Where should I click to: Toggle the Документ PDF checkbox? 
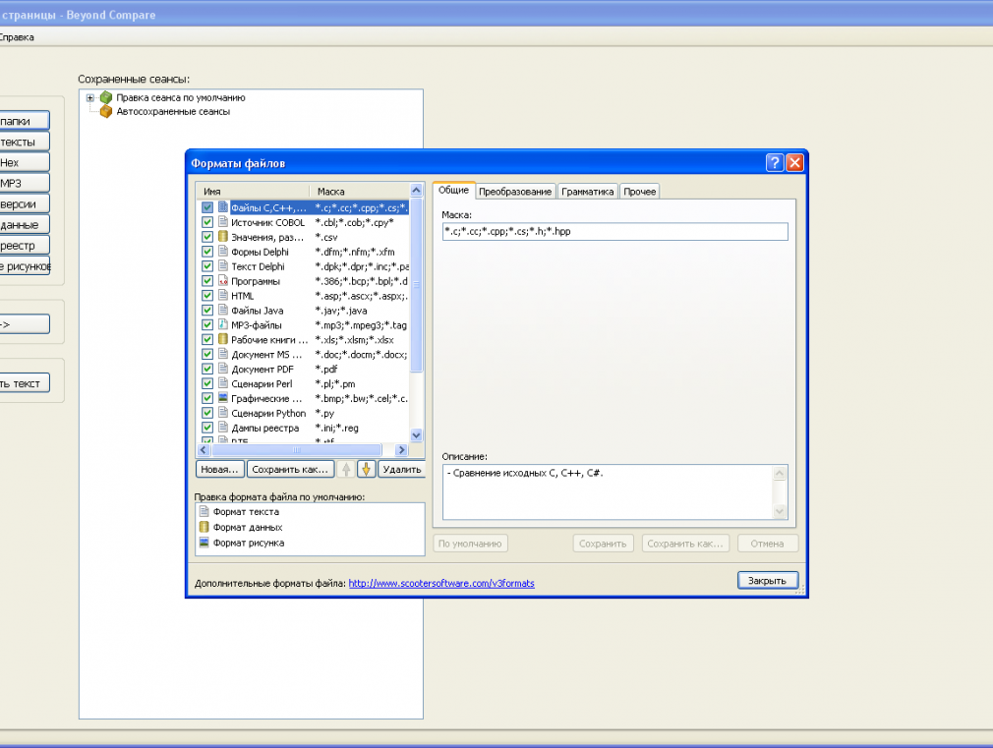(x=207, y=368)
